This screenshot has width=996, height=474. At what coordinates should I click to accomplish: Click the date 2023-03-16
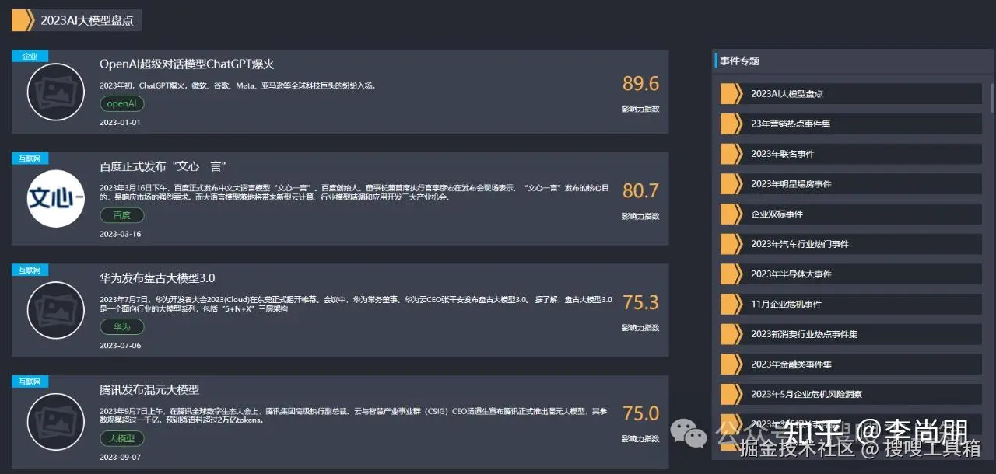[121, 235]
